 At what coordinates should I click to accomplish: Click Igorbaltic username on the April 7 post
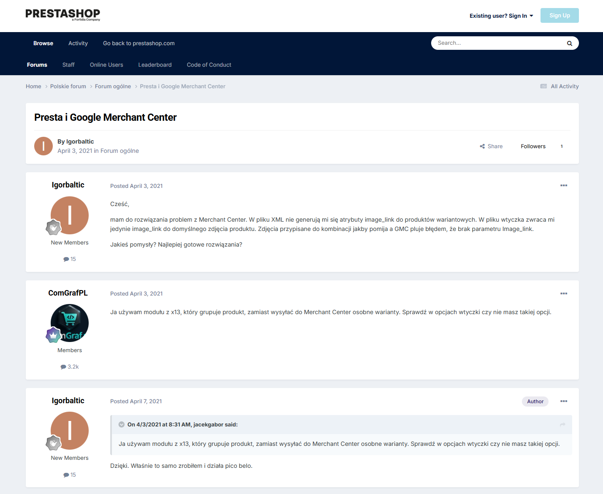tap(68, 401)
